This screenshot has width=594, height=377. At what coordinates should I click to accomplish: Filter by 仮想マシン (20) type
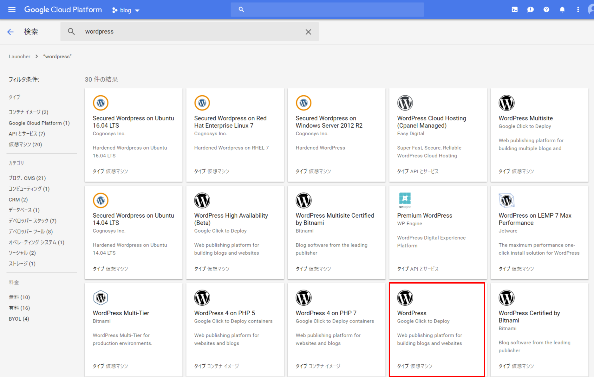(25, 144)
